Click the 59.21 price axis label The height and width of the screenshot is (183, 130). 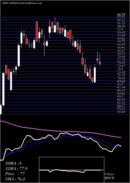point(121,109)
